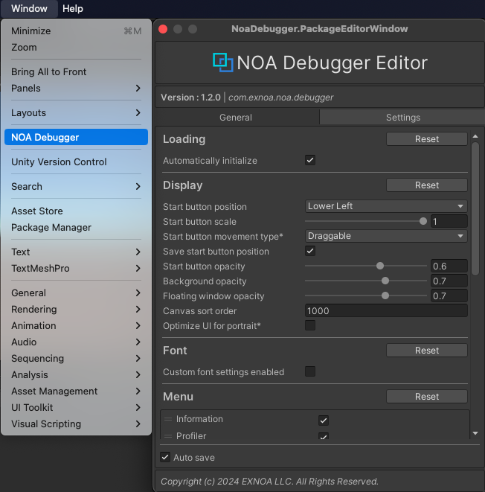
Task: Click Background opacity value field
Action: 449,281
